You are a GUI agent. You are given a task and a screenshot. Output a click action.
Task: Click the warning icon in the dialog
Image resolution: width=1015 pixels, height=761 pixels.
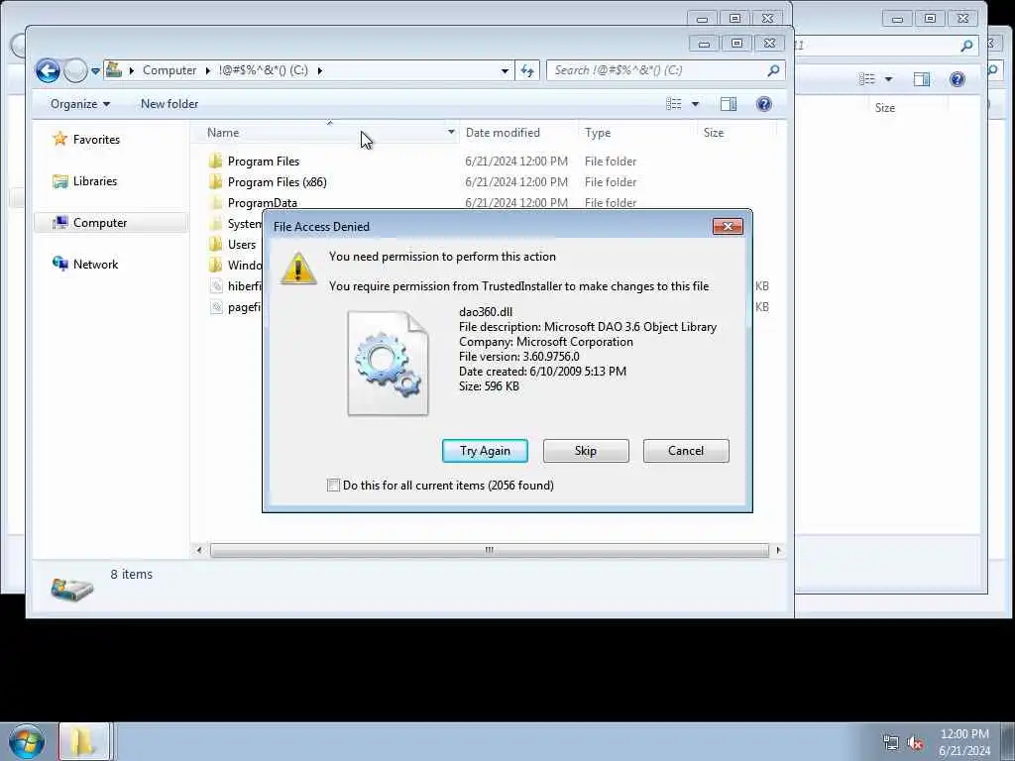click(298, 268)
